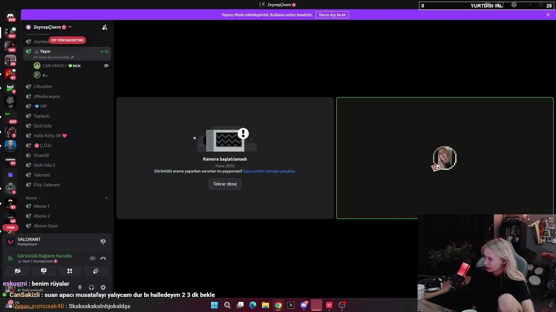Join the Ekip Valorant voice channel
Viewport: 556px width, 312px height.
[67, 185]
